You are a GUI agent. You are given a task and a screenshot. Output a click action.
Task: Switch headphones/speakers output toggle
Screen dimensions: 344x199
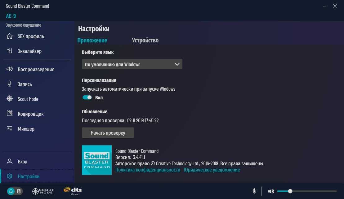click(x=15, y=191)
